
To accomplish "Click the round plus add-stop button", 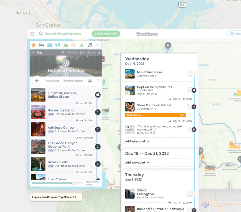I will (x=37, y=81).
